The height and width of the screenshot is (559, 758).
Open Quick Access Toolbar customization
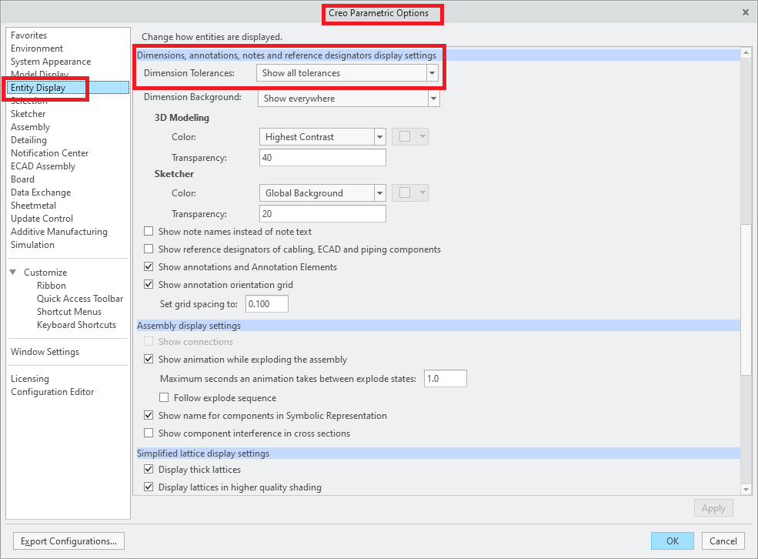[80, 298]
